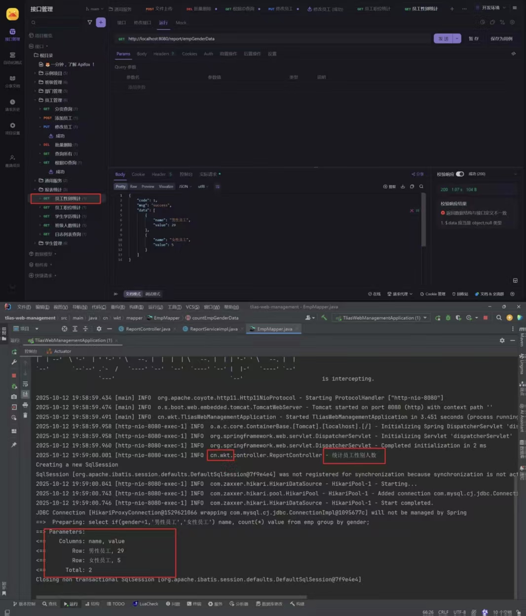Select the Pretty response view option
Viewport: 526px width, 616px height.
120,187
